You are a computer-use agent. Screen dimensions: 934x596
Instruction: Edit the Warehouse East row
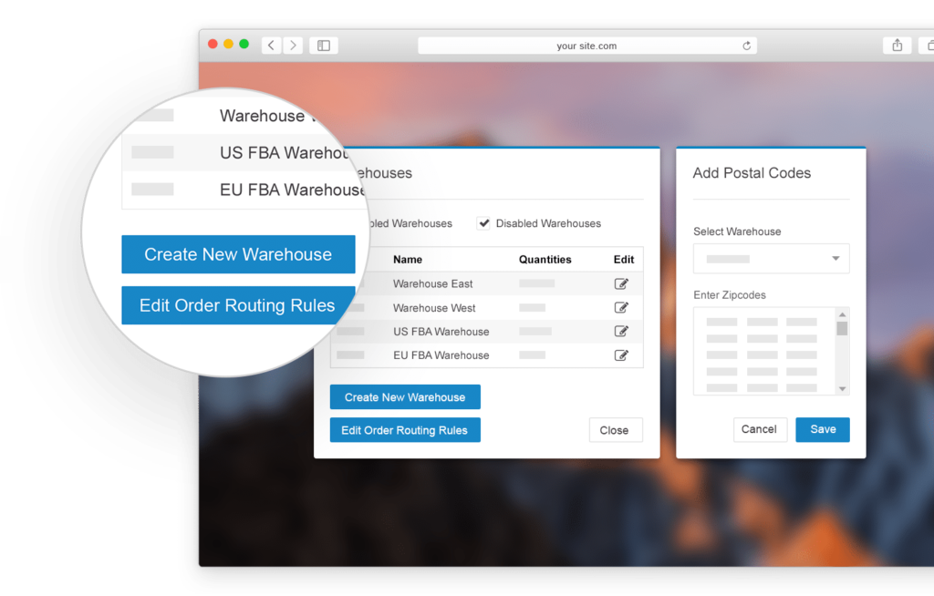pos(621,284)
